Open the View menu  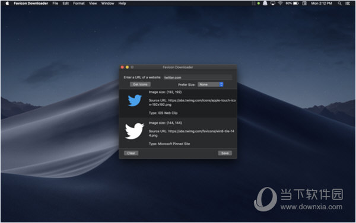93,3
